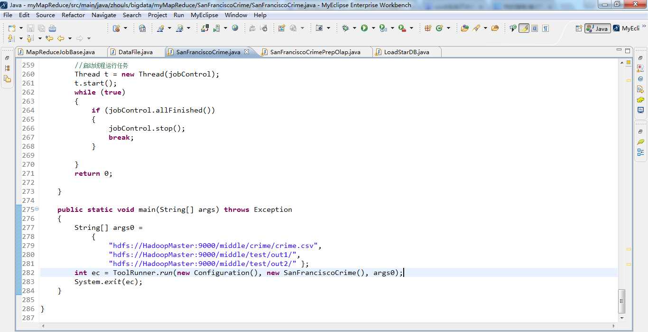Toggle Mark Occurrences highlighter button

pos(524,28)
